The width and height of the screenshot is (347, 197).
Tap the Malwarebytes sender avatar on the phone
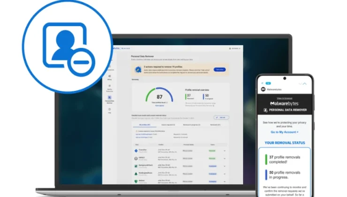263,89
